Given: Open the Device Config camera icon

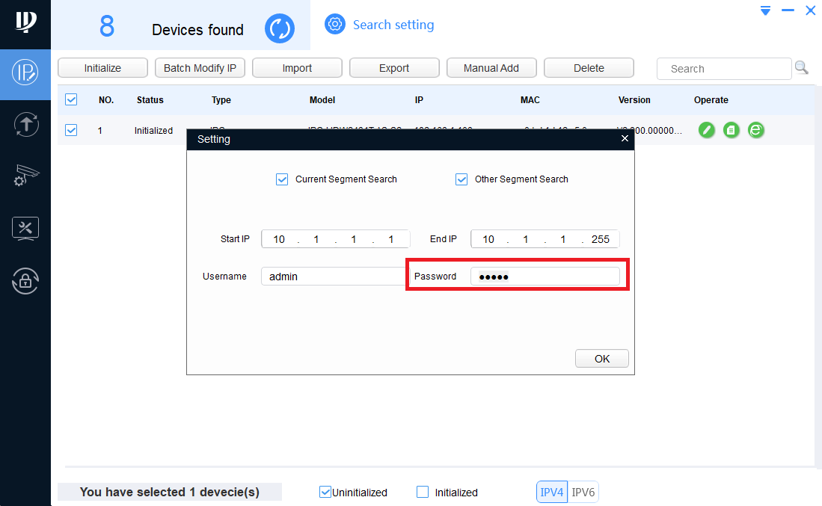Looking at the screenshot, I should pos(25,176).
